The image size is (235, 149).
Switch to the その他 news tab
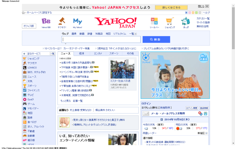(130, 54)
